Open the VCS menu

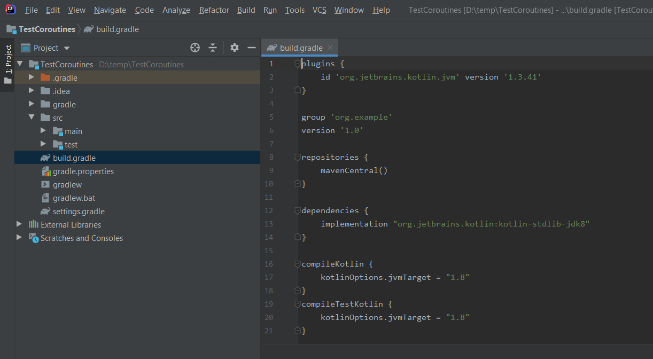[319, 10]
